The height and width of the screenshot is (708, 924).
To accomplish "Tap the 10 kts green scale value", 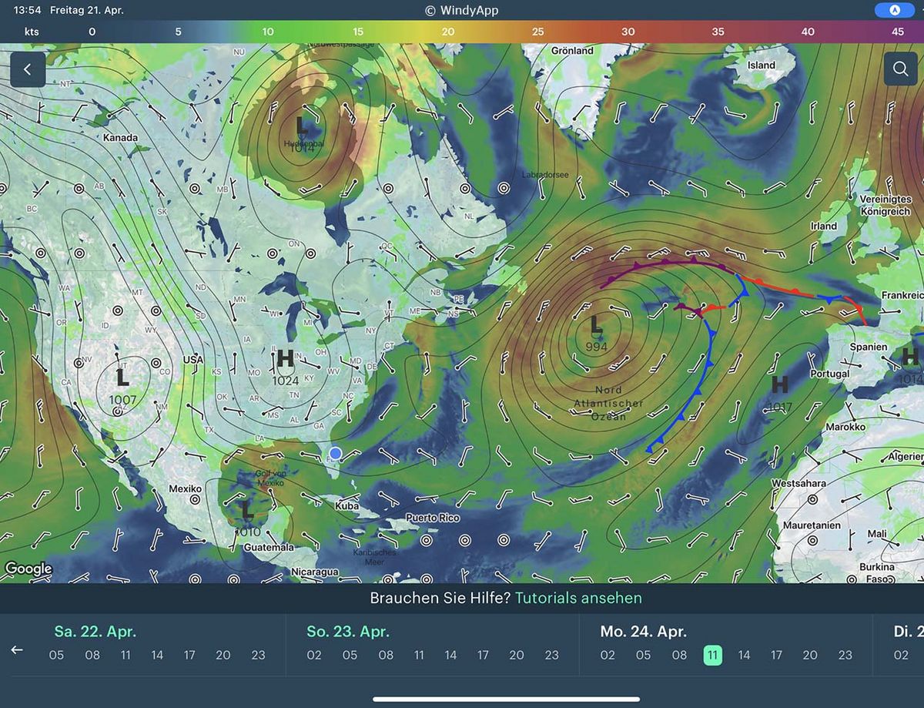I will pyautogui.click(x=267, y=32).
